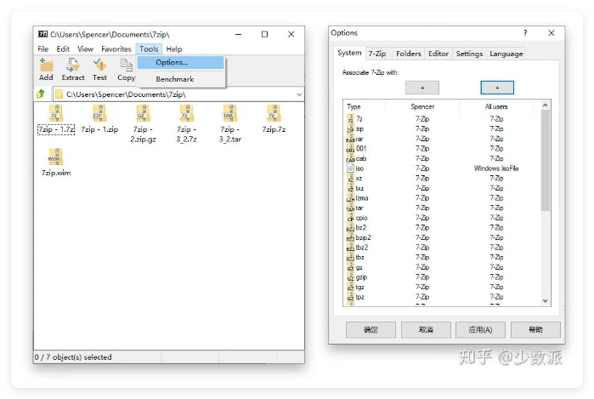Click the Add toolbar icon
Image resolution: width=594 pixels, height=399 pixels.
tap(46, 65)
